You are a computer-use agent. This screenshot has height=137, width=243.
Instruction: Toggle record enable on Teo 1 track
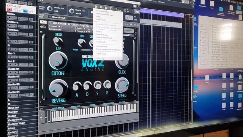(x=10, y=57)
